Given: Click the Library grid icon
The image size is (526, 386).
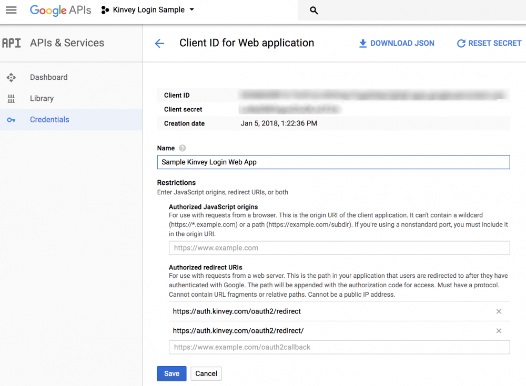Looking at the screenshot, I should pyautogui.click(x=11, y=98).
